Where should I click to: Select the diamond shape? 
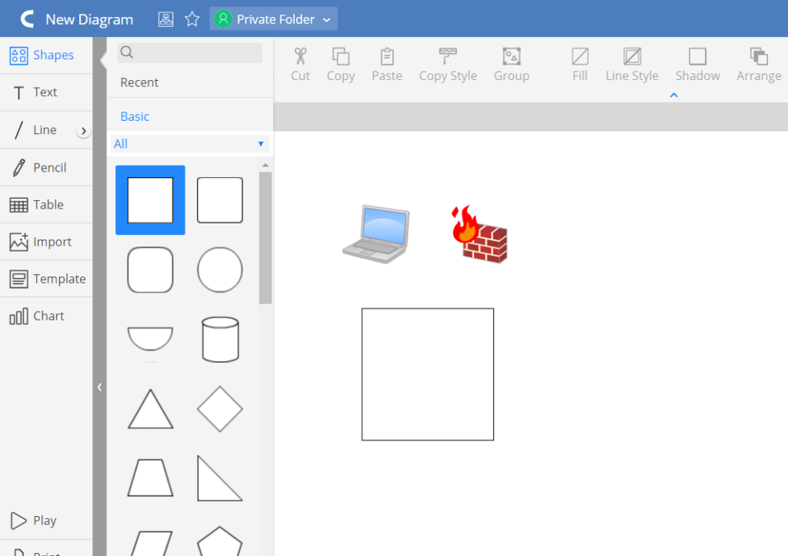coord(220,409)
